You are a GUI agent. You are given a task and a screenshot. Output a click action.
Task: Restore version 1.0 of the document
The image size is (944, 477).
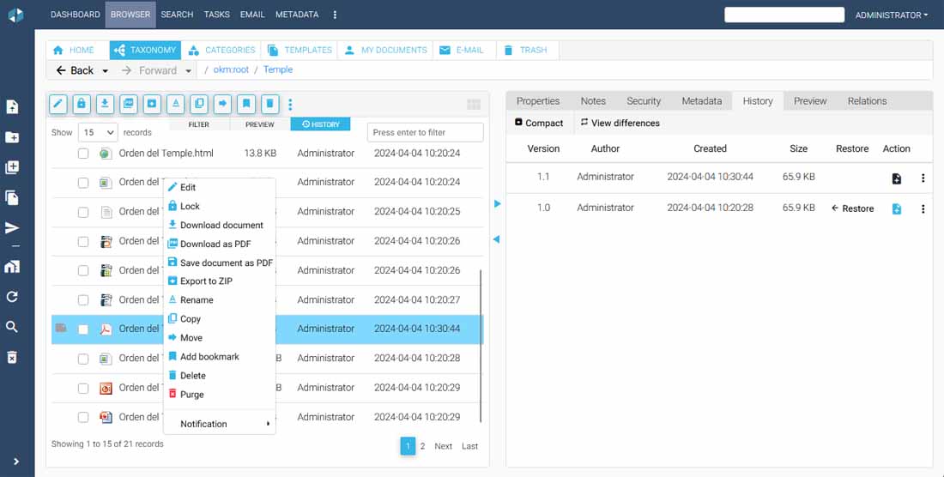click(852, 208)
